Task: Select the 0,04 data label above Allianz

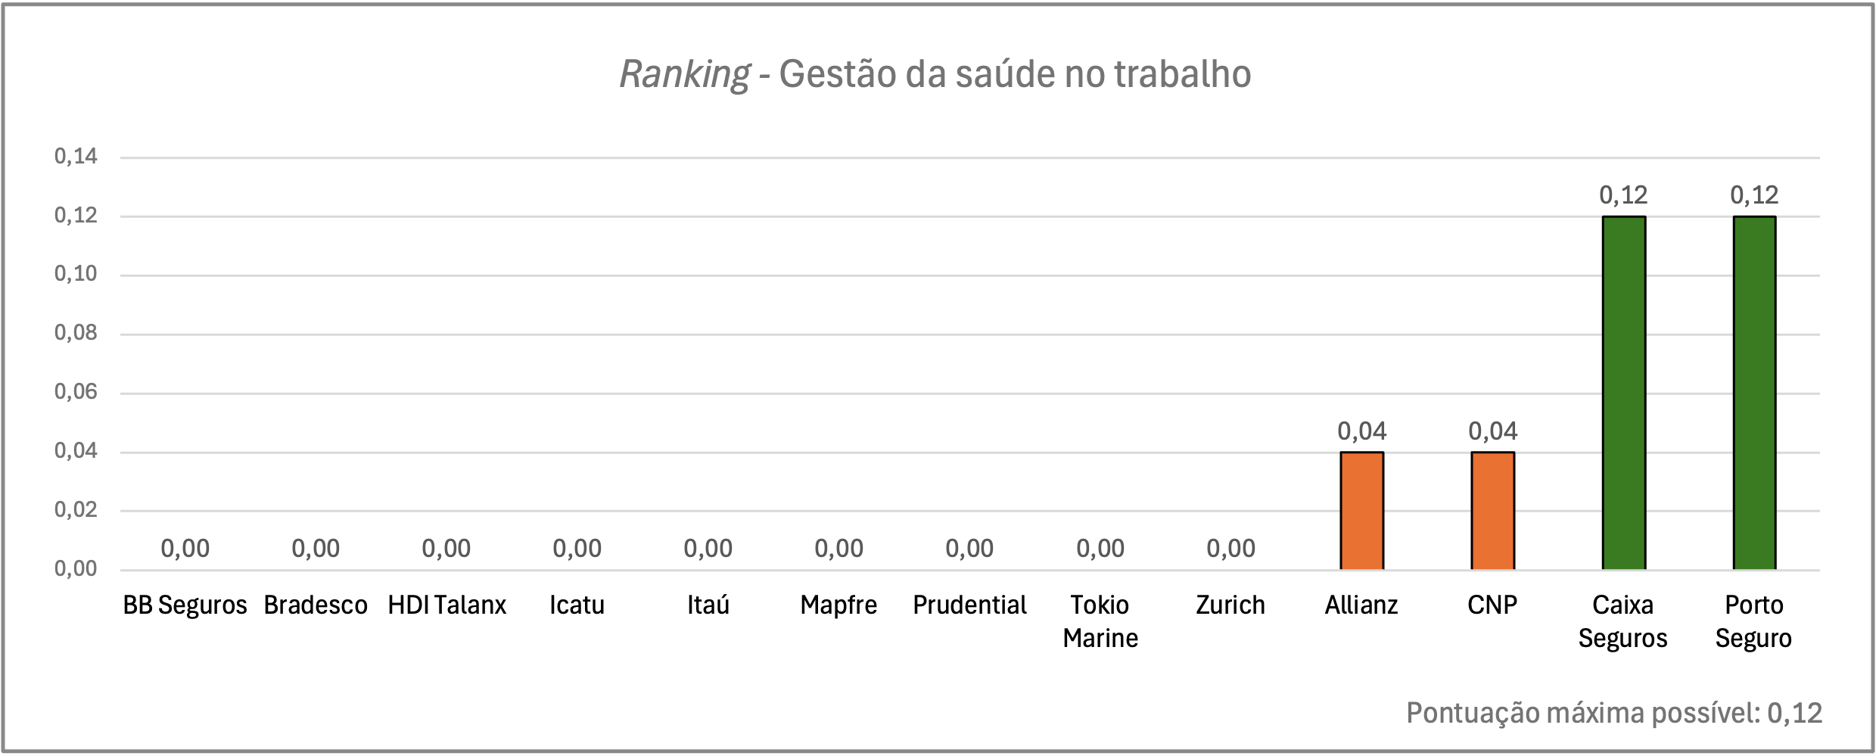Action: point(1361,431)
